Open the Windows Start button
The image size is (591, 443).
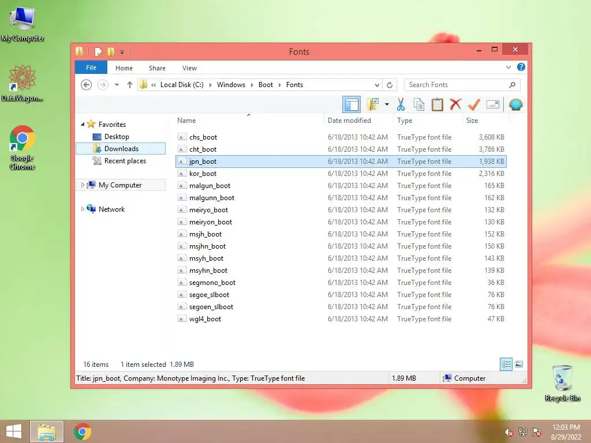click(14, 431)
